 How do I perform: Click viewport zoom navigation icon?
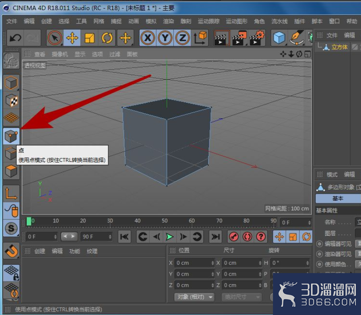click(291, 54)
